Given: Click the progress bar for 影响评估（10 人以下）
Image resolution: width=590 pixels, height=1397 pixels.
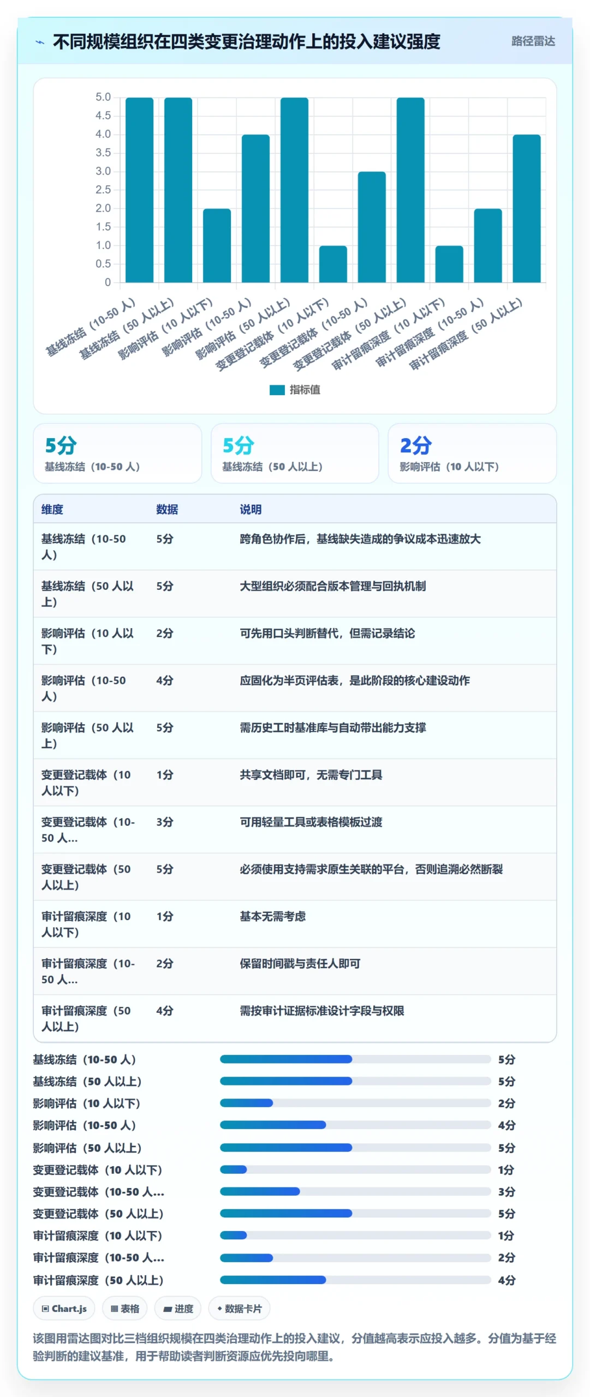Looking at the screenshot, I should [x=355, y=1103].
